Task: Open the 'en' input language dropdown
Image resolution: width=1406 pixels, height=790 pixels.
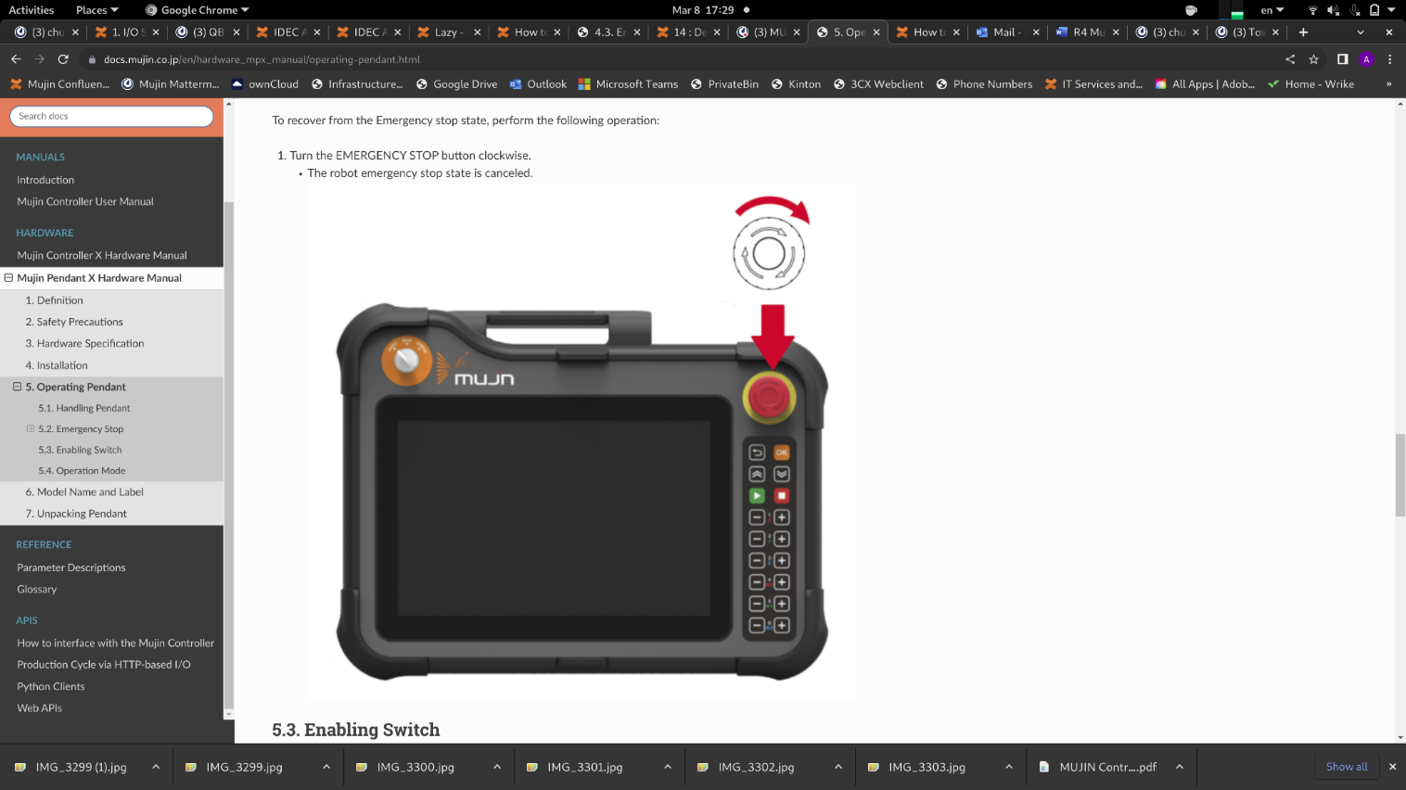Action: (1272, 10)
